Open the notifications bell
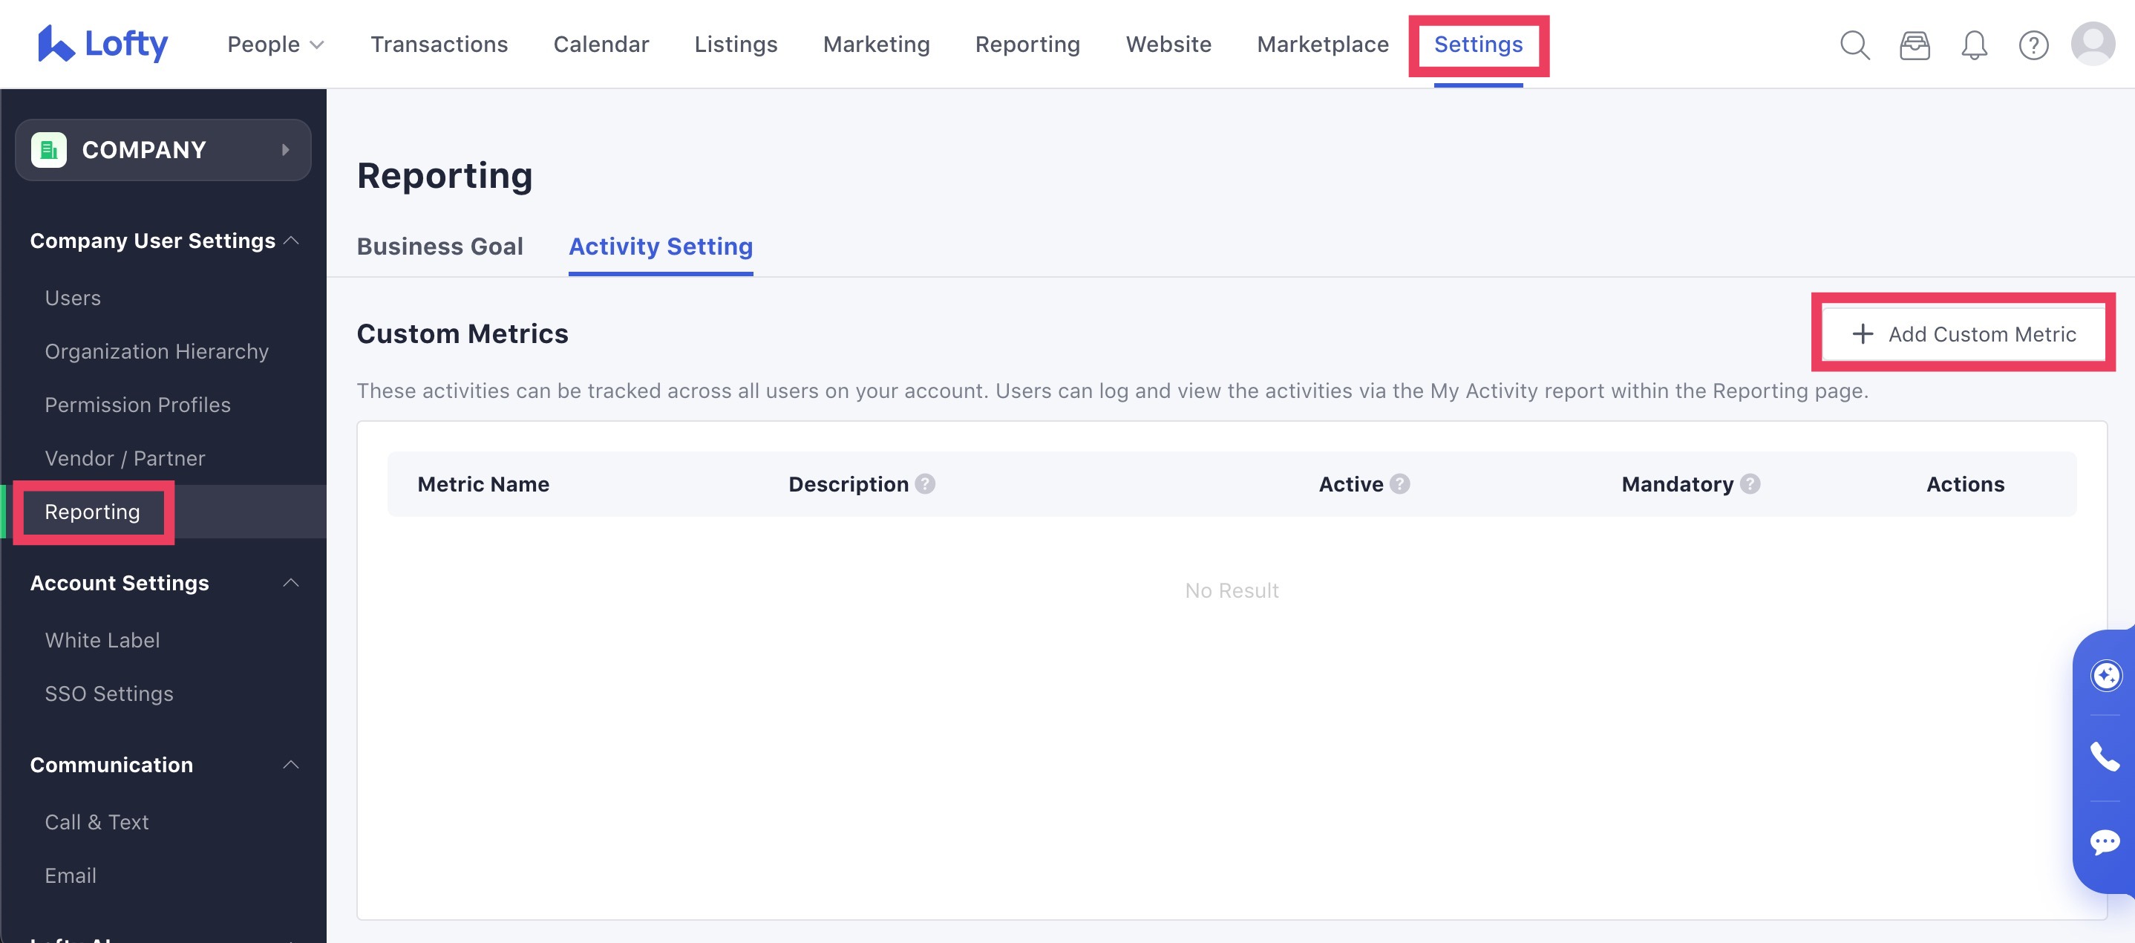The image size is (2135, 943). 1974,45
